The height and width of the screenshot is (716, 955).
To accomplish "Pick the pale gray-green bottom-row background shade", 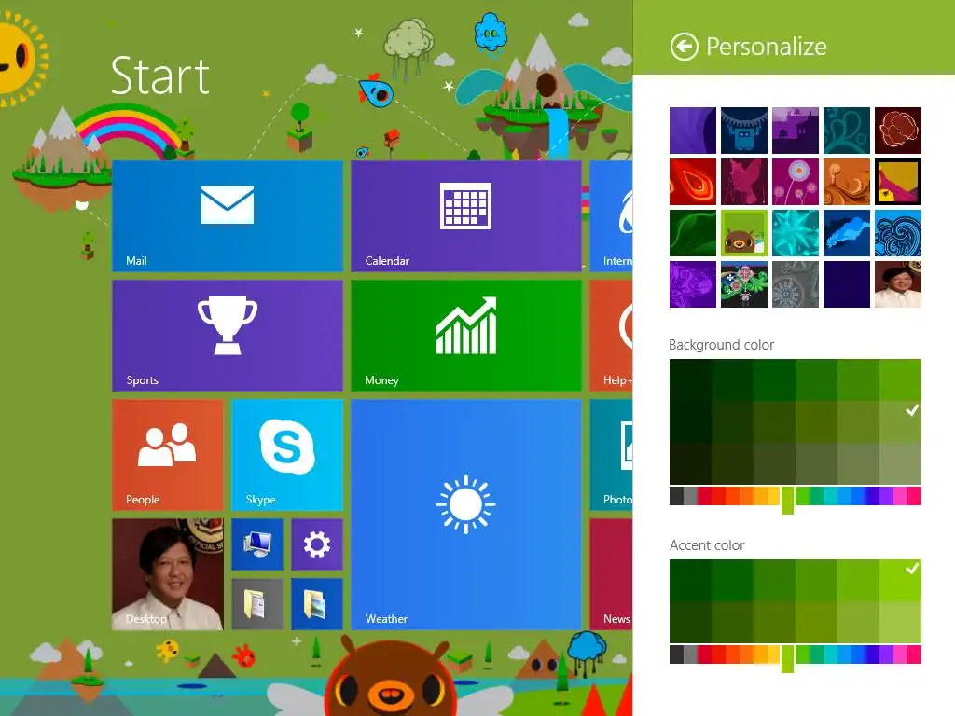I will (900, 464).
